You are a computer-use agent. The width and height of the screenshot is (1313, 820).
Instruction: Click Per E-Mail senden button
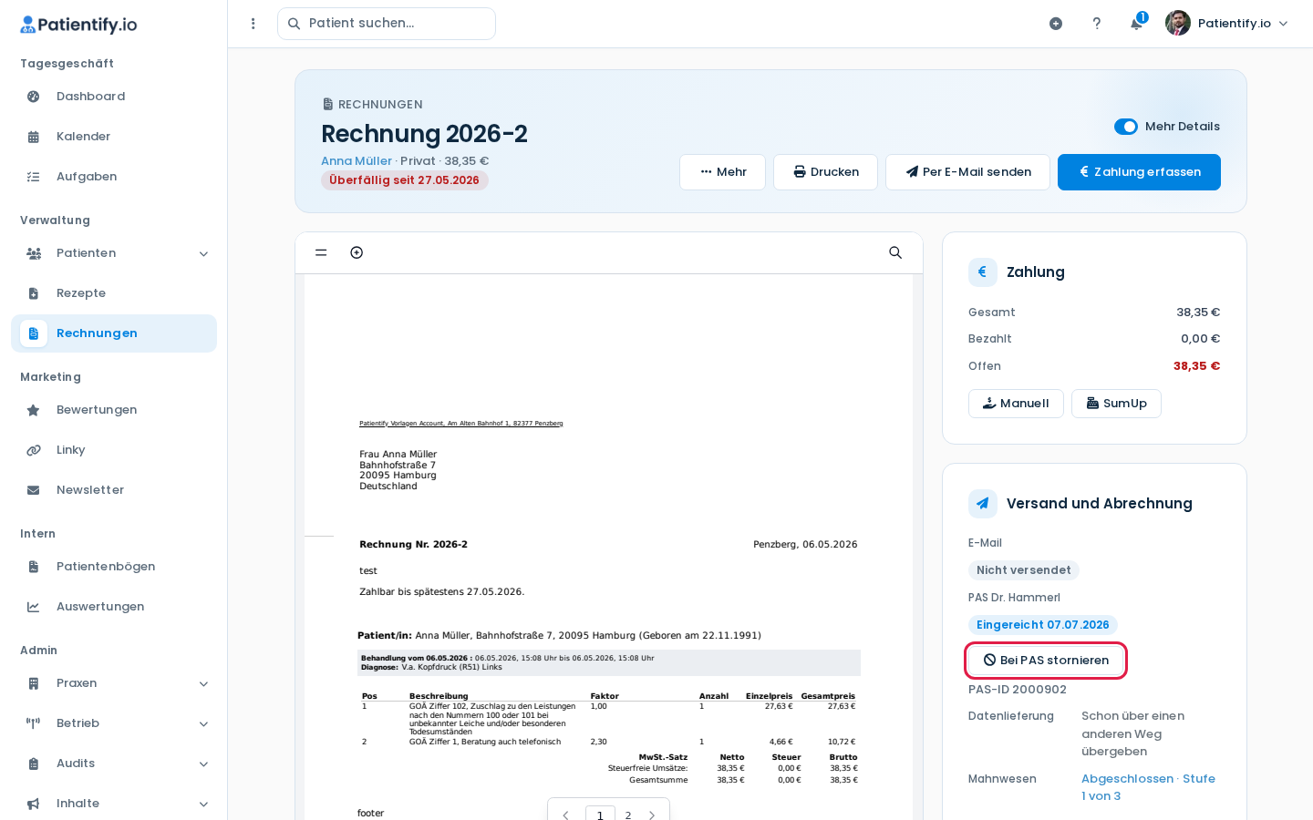(x=967, y=172)
